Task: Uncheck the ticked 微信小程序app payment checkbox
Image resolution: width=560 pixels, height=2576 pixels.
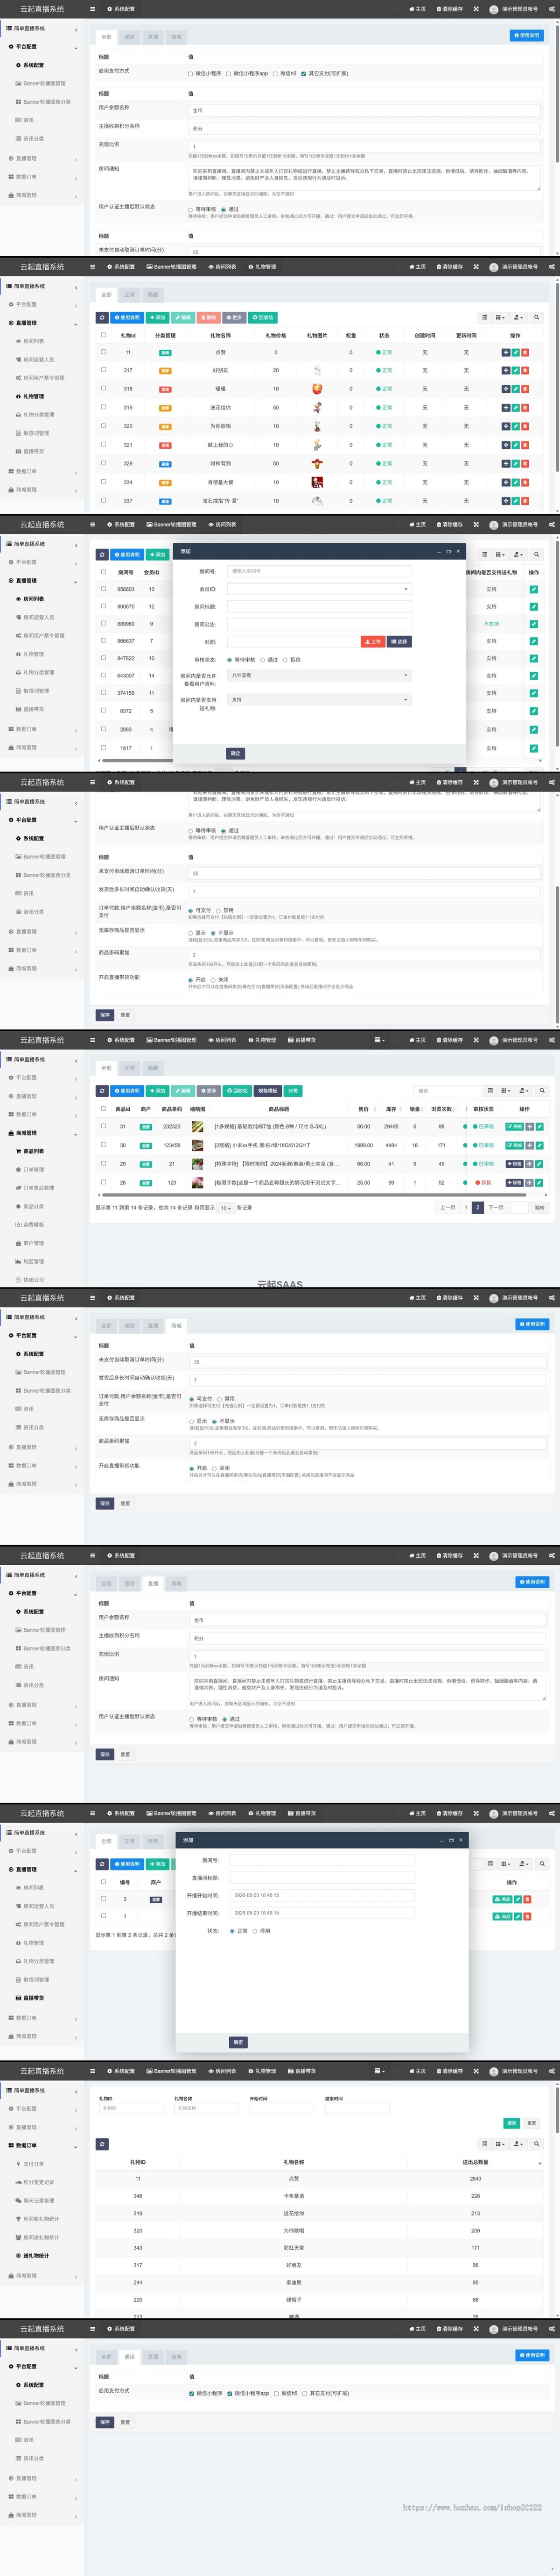Action: coord(230,2393)
